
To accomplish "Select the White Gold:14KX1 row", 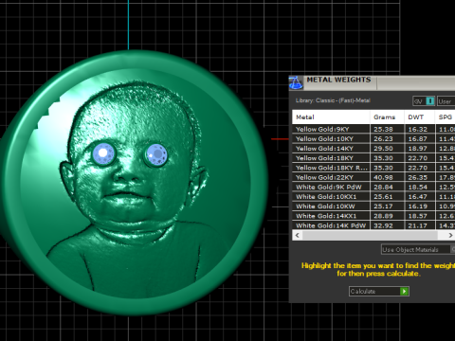I will [373, 216].
